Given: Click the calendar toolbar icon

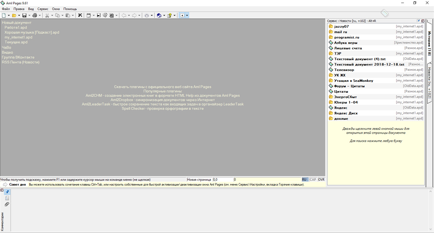Looking at the screenshot, I should coord(89,16).
